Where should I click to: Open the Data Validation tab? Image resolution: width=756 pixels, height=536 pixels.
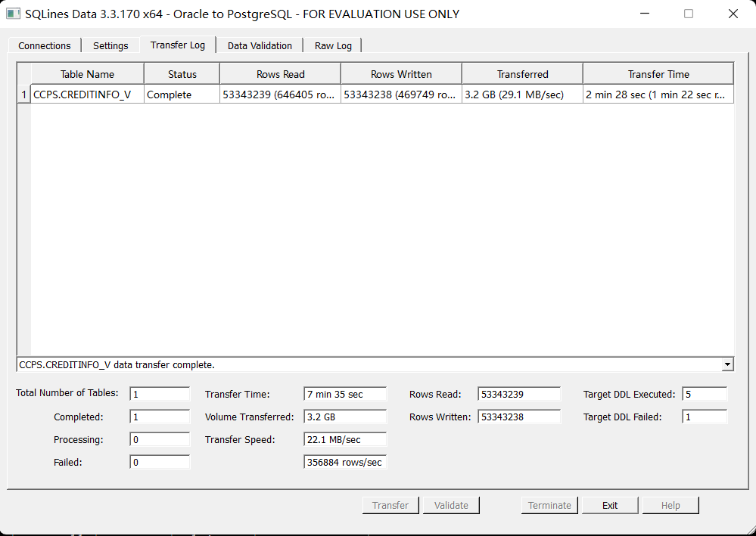(x=260, y=46)
